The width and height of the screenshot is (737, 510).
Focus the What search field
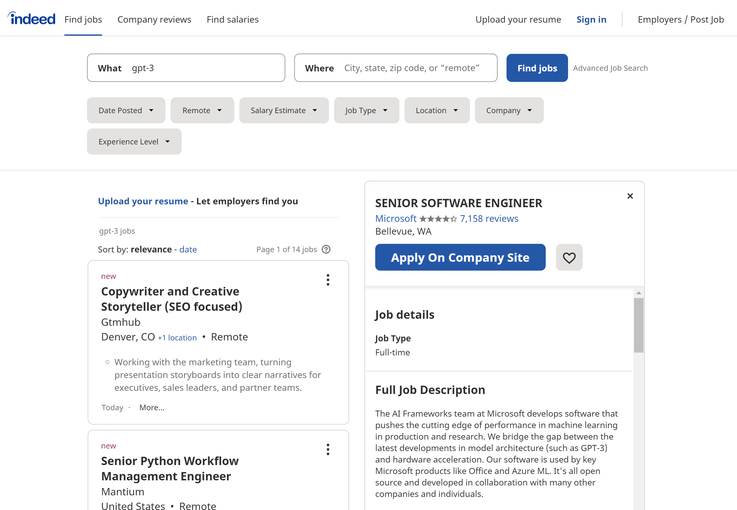coord(186,68)
